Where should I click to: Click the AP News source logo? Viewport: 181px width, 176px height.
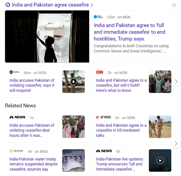tap(104, 117)
